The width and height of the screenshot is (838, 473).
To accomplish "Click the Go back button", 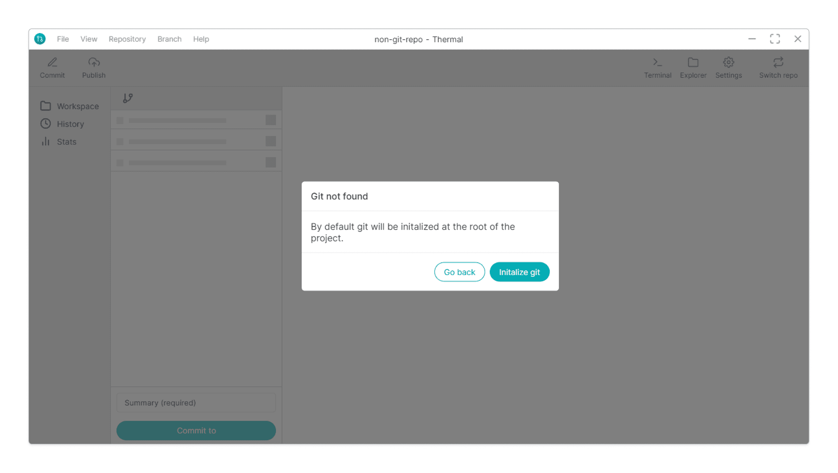I will pyautogui.click(x=459, y=271).
